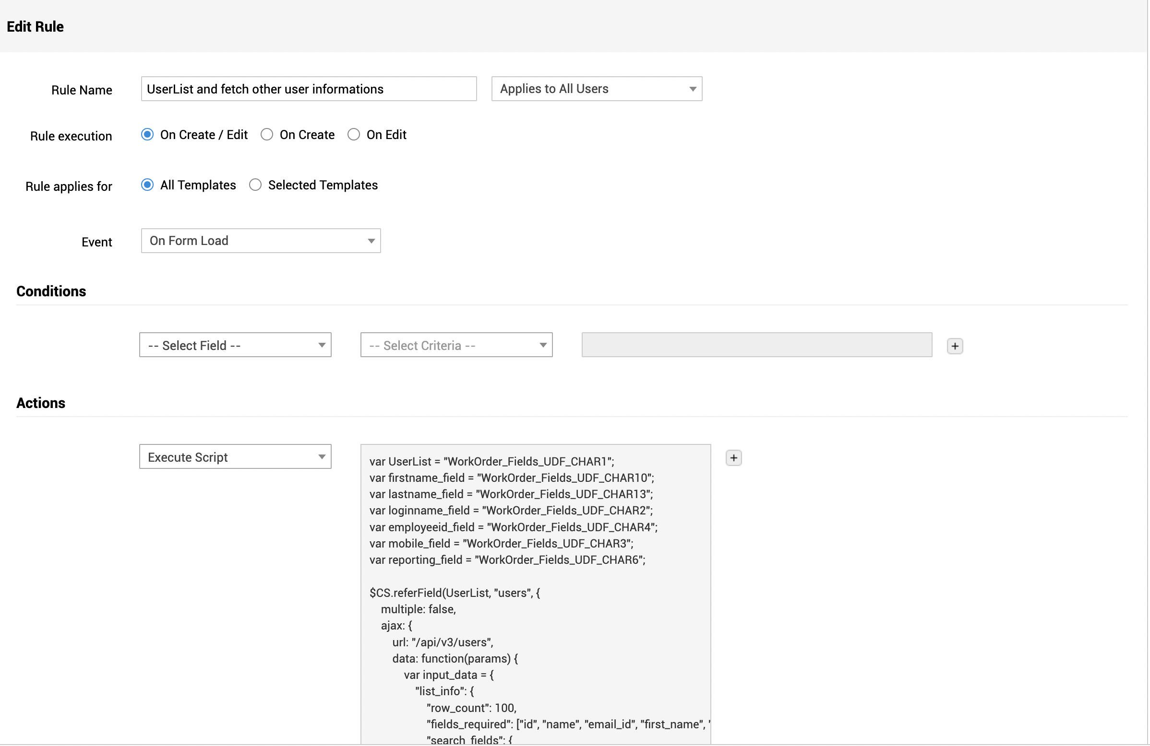Click the condition value input box
Viewport: 1150px width, 746px height.
tap(757, 346)
